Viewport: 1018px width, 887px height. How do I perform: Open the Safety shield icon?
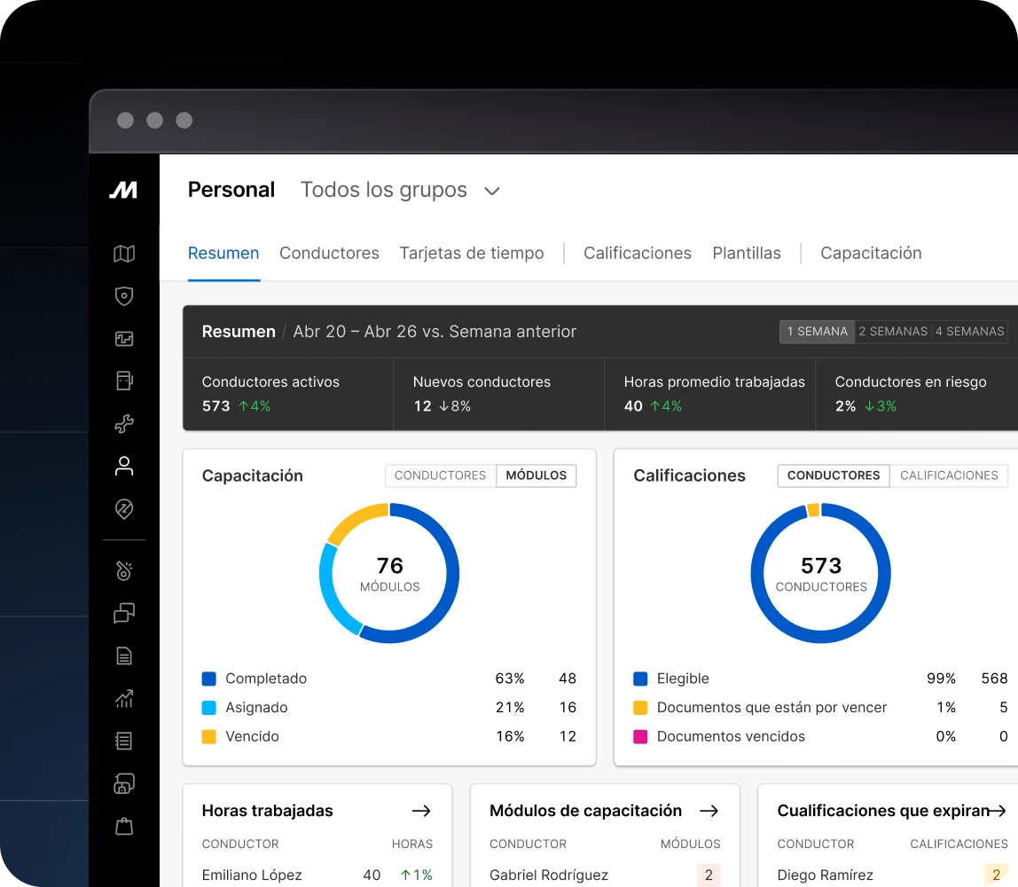click(x=124, y=296)
